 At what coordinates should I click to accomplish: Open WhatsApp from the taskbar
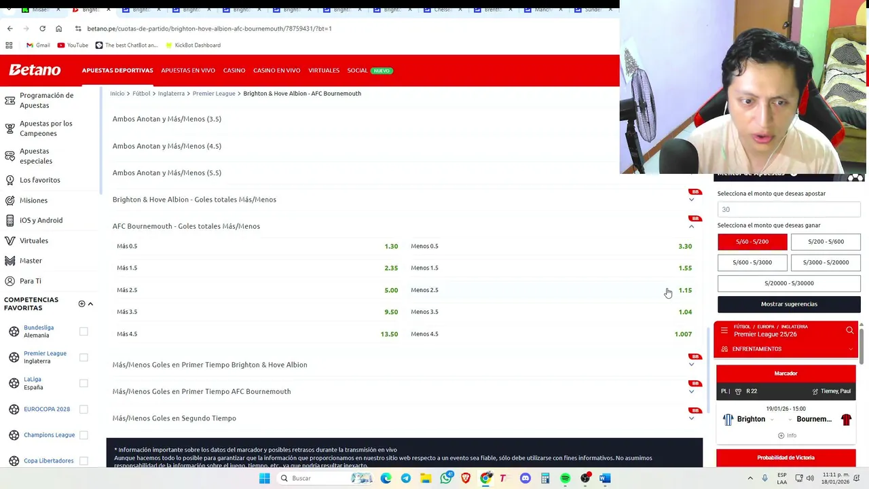pyautogui.click(x=446, y=478)
